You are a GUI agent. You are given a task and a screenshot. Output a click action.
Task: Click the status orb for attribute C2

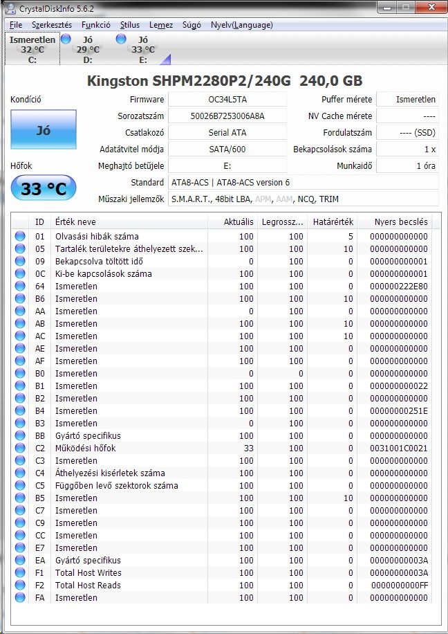20,448
